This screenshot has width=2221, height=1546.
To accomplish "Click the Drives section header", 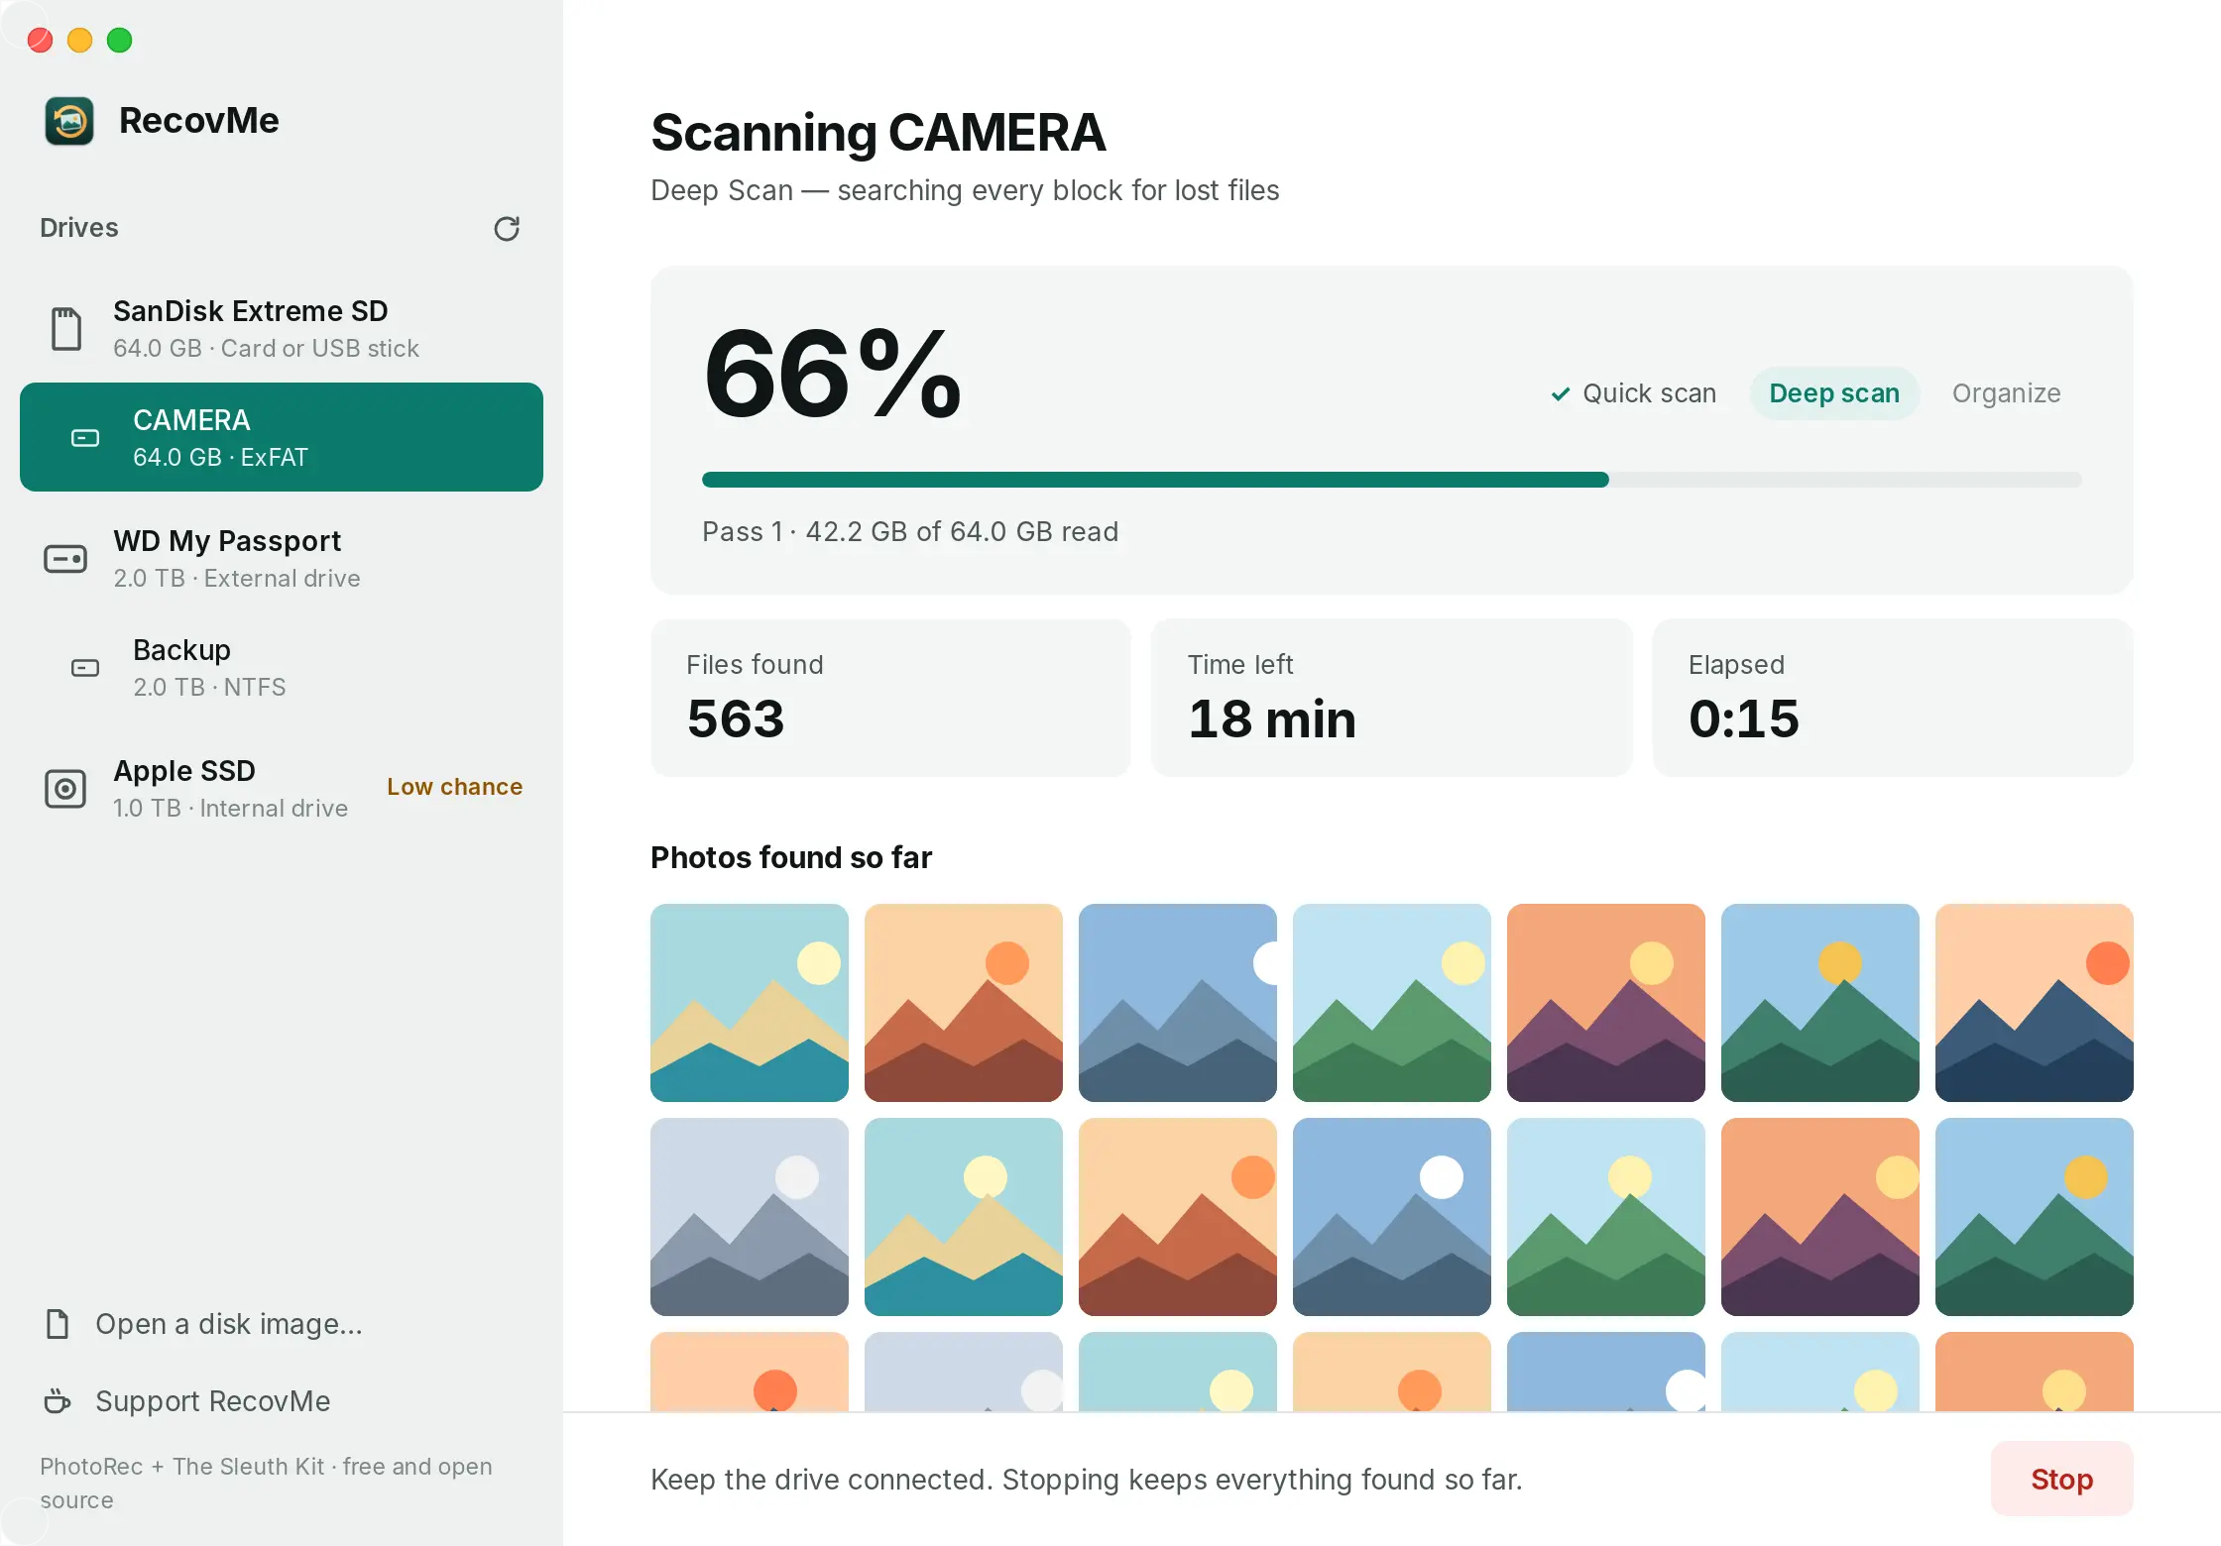I will [x=79, y=228].
